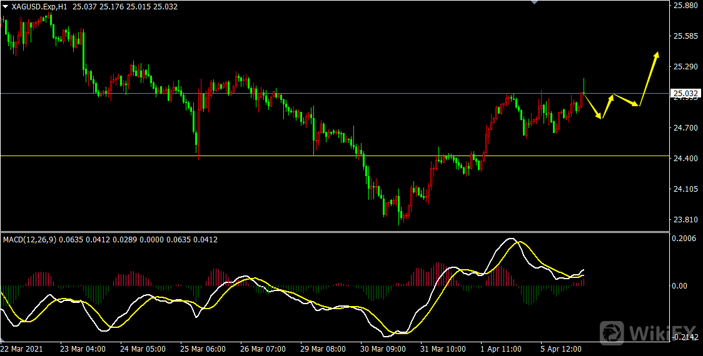Open the dropdown arrow beside XAGUSD.Exp,H1
This screenshot has width=703, height=356.
click(6, 7)
